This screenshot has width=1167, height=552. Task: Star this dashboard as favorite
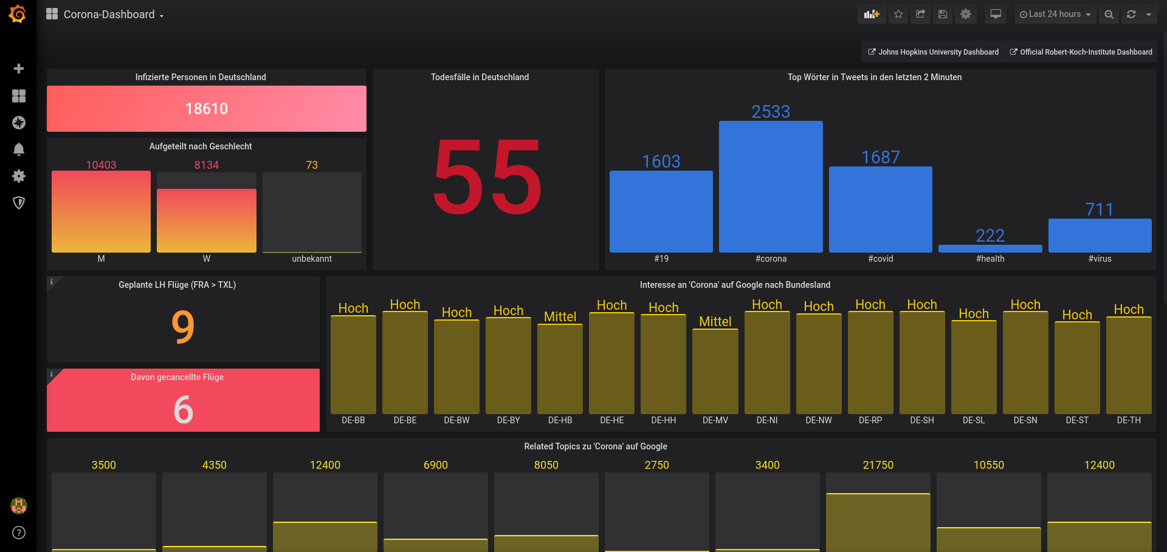point(898,14)
